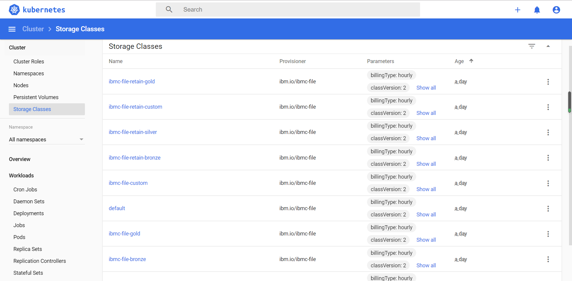The image size is (572, 281).
Task: Click the Cluster sidebar heading
Action: [17, 48]
